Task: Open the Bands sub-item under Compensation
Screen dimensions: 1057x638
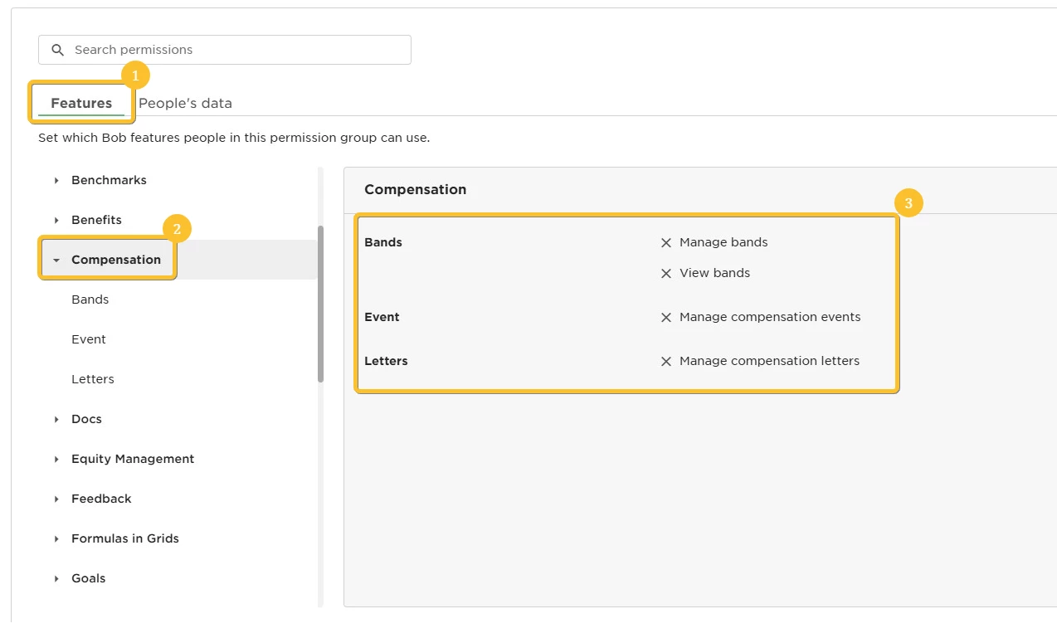Action: click(x=90, y=300)
